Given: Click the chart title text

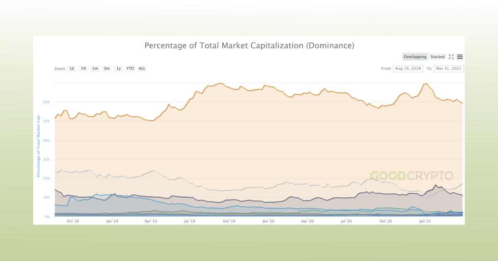Looking at the screenshot, I should pyautogui.click(x=249, y=45).
